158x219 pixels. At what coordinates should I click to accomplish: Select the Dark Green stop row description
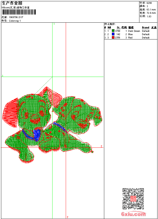(134, 31)
